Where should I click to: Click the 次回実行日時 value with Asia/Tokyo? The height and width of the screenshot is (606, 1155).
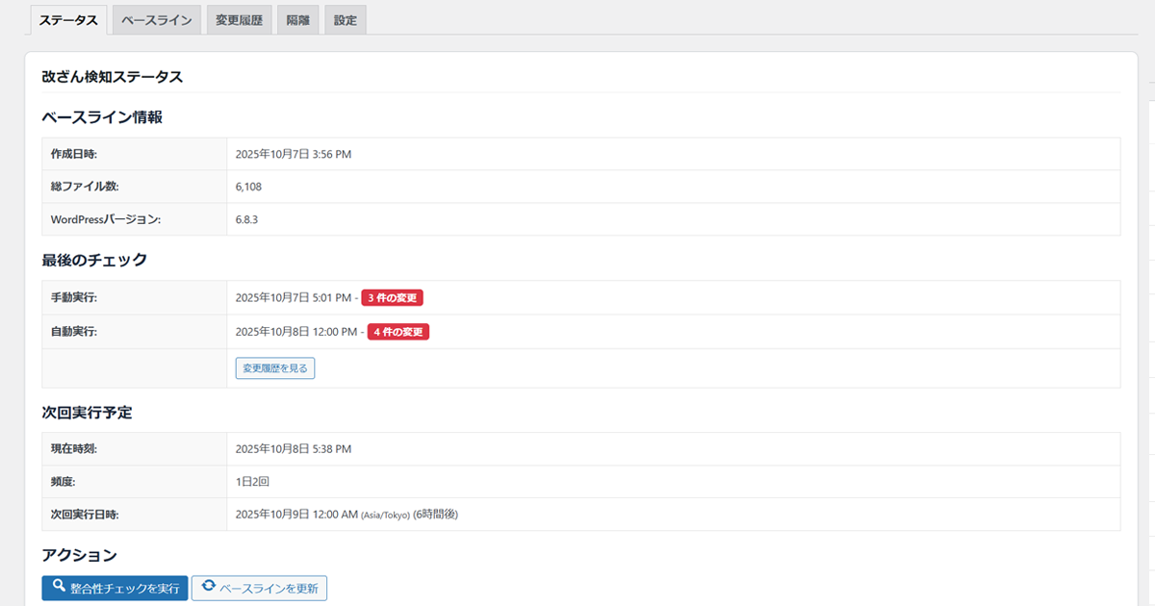(x=346, y=515)
